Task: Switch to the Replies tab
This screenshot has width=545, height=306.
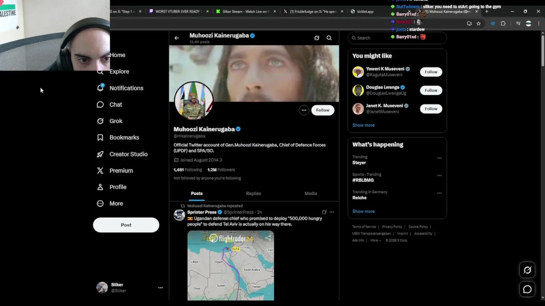Action: [x=253, y=193]
